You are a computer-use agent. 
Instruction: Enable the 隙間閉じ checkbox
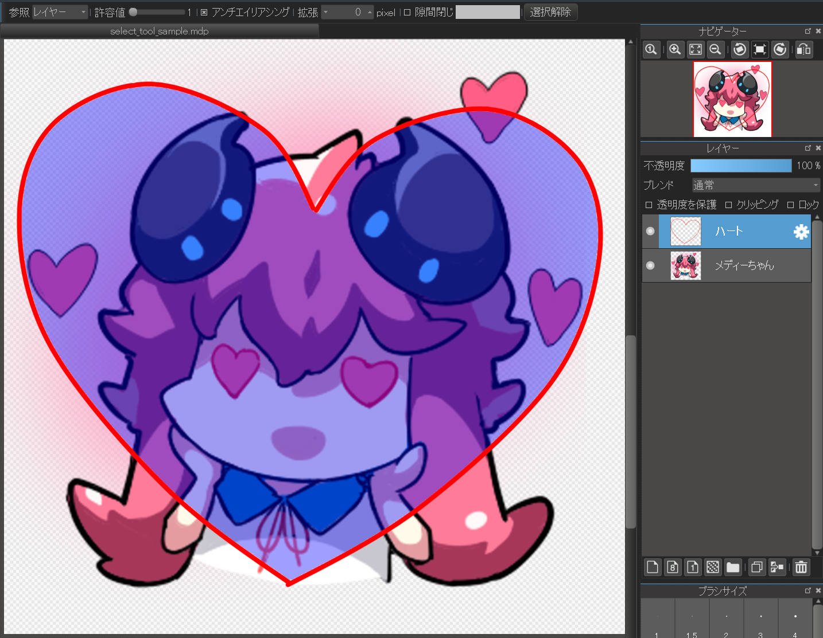click(407, 12)
